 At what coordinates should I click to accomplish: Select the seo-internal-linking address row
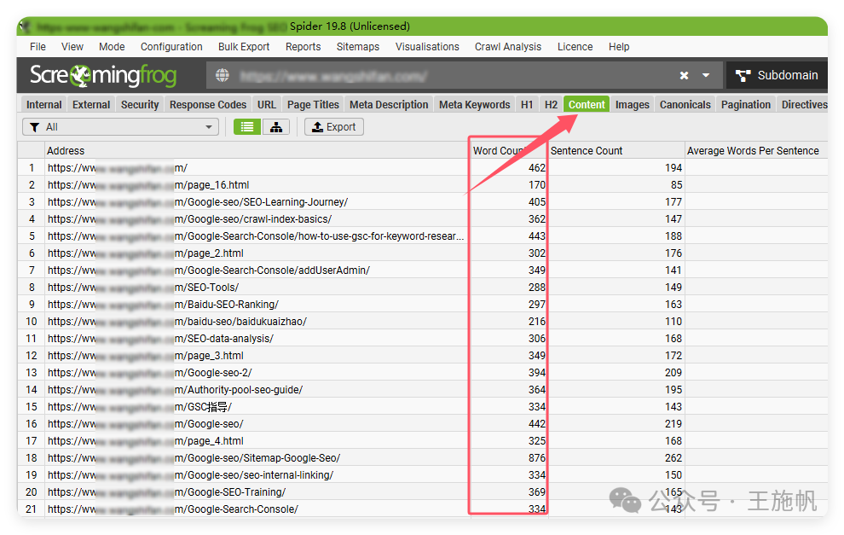(x=257, y=475)
